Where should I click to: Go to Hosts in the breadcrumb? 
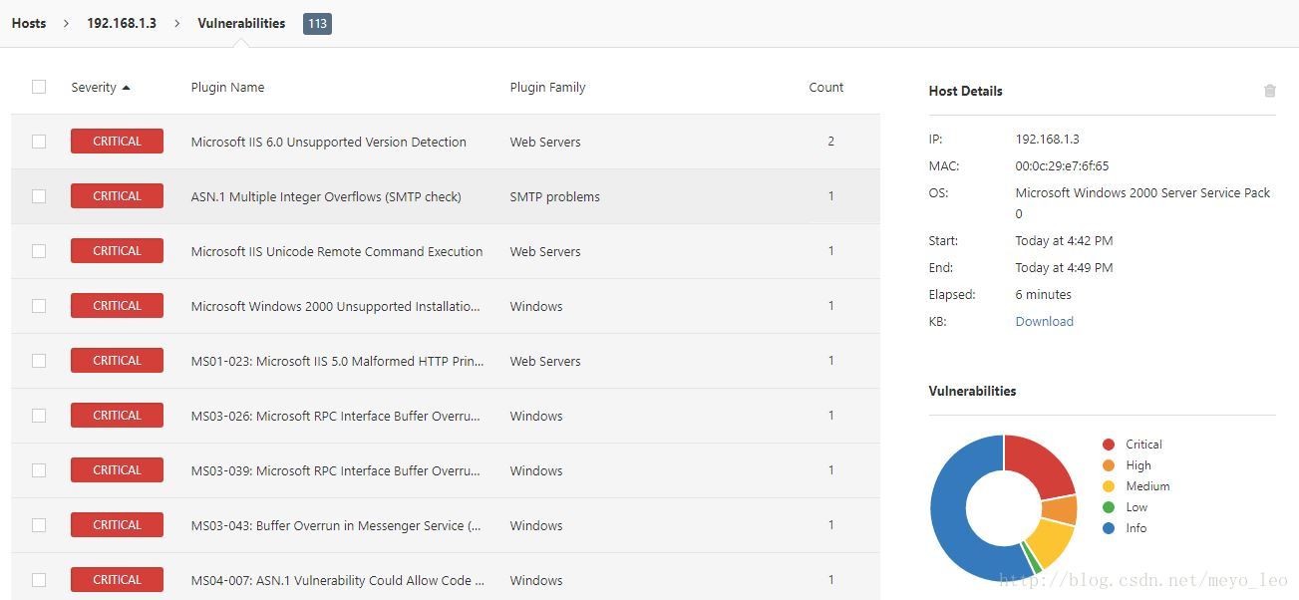tap(29, 23)
